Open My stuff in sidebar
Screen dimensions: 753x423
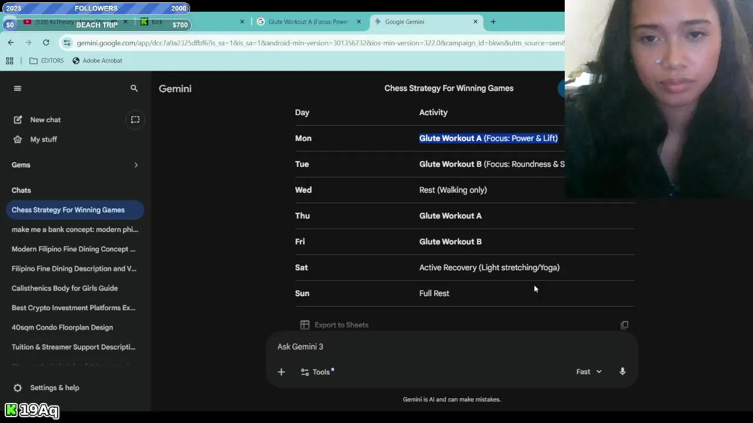(x=44, y=139)
